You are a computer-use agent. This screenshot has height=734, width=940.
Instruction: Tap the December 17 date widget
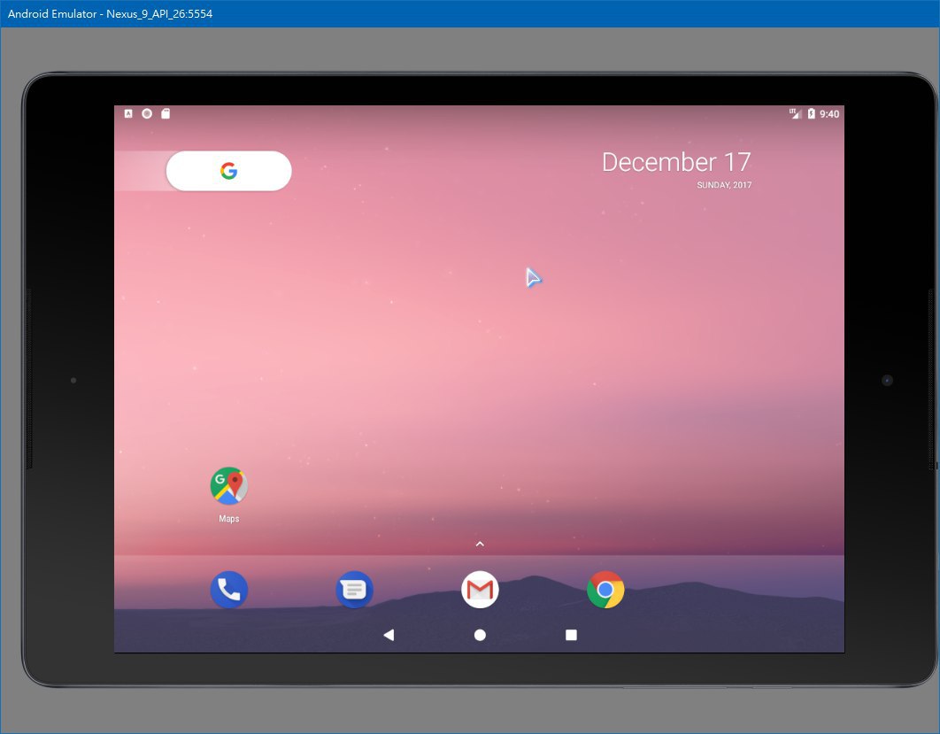pos(676,162)
